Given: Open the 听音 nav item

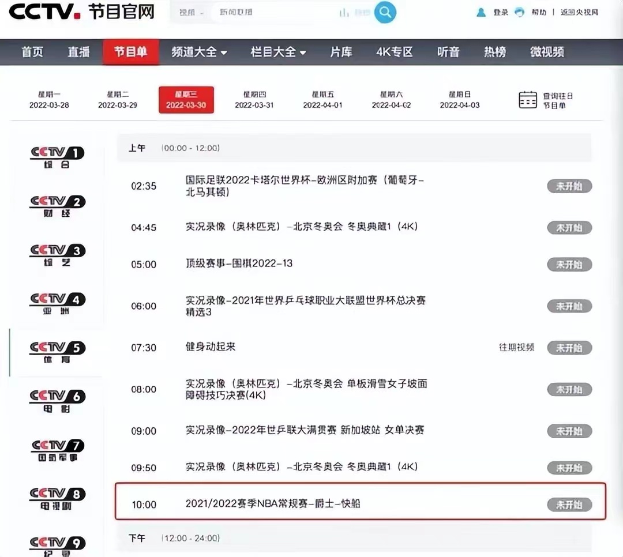Looking at the screenshot, I should [448, 52].
